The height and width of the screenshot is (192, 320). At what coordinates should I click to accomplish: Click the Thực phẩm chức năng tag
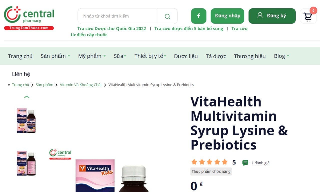211,171
